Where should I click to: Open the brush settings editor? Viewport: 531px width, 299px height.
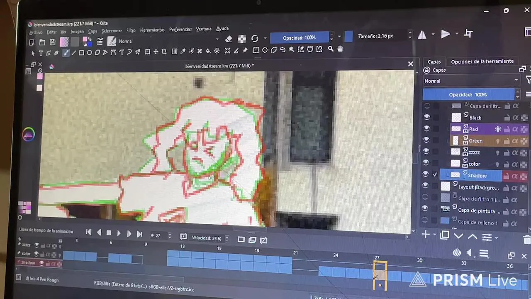click(x=100, y=42)
